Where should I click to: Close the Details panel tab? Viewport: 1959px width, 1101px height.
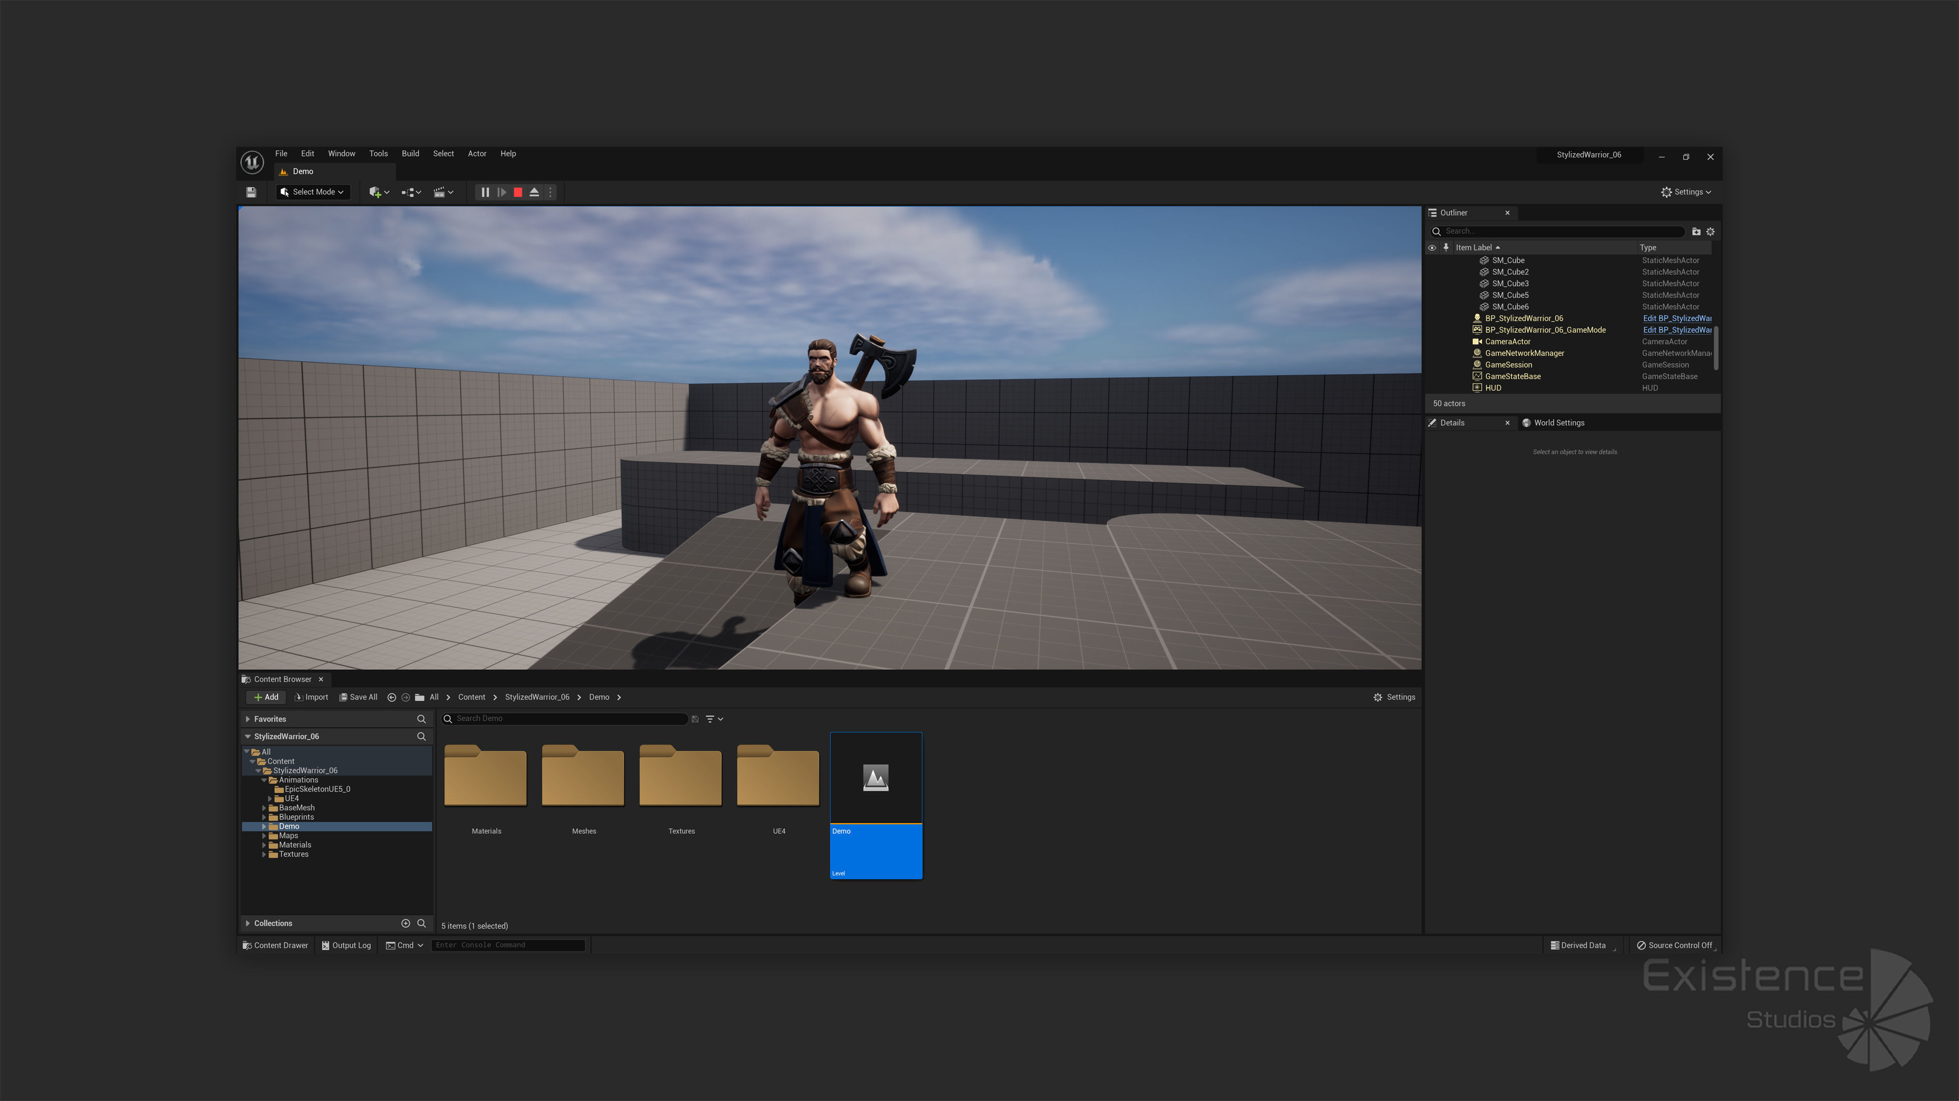tap(1508, 423)
